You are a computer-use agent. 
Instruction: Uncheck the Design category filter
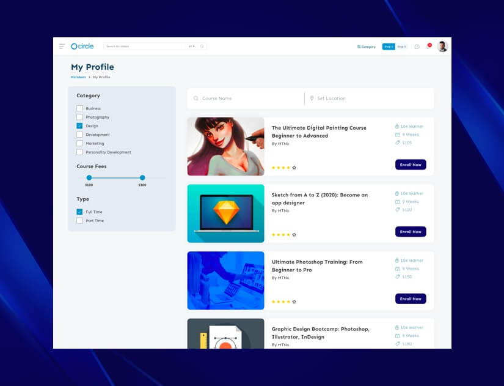[79, 125]
